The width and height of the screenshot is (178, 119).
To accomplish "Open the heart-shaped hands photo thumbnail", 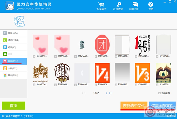I will coord(163,73).
